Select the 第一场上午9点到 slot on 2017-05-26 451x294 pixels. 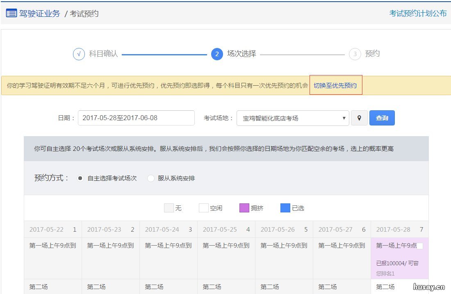tap(284, 245)
